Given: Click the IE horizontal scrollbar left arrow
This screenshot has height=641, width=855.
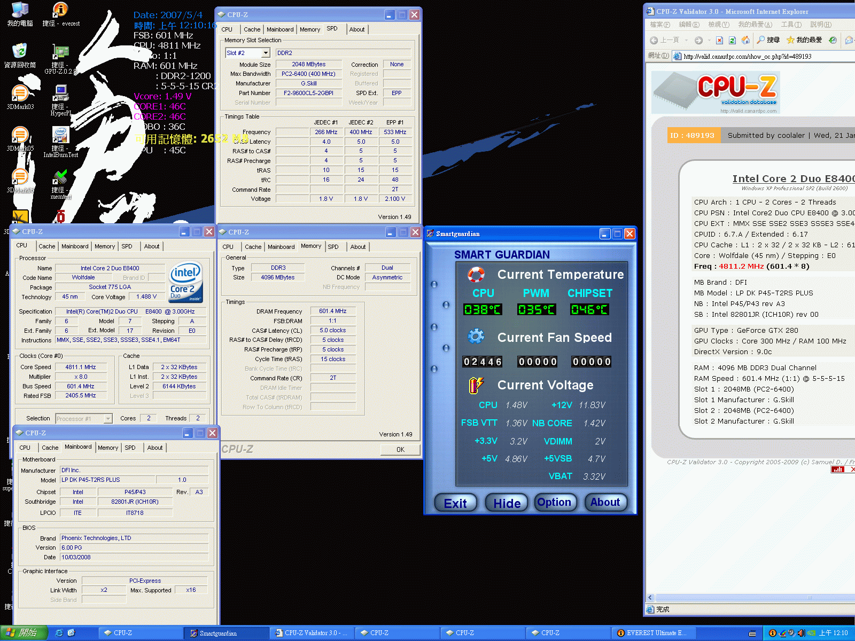Looking at the screenshot, I should coord(650,598).
